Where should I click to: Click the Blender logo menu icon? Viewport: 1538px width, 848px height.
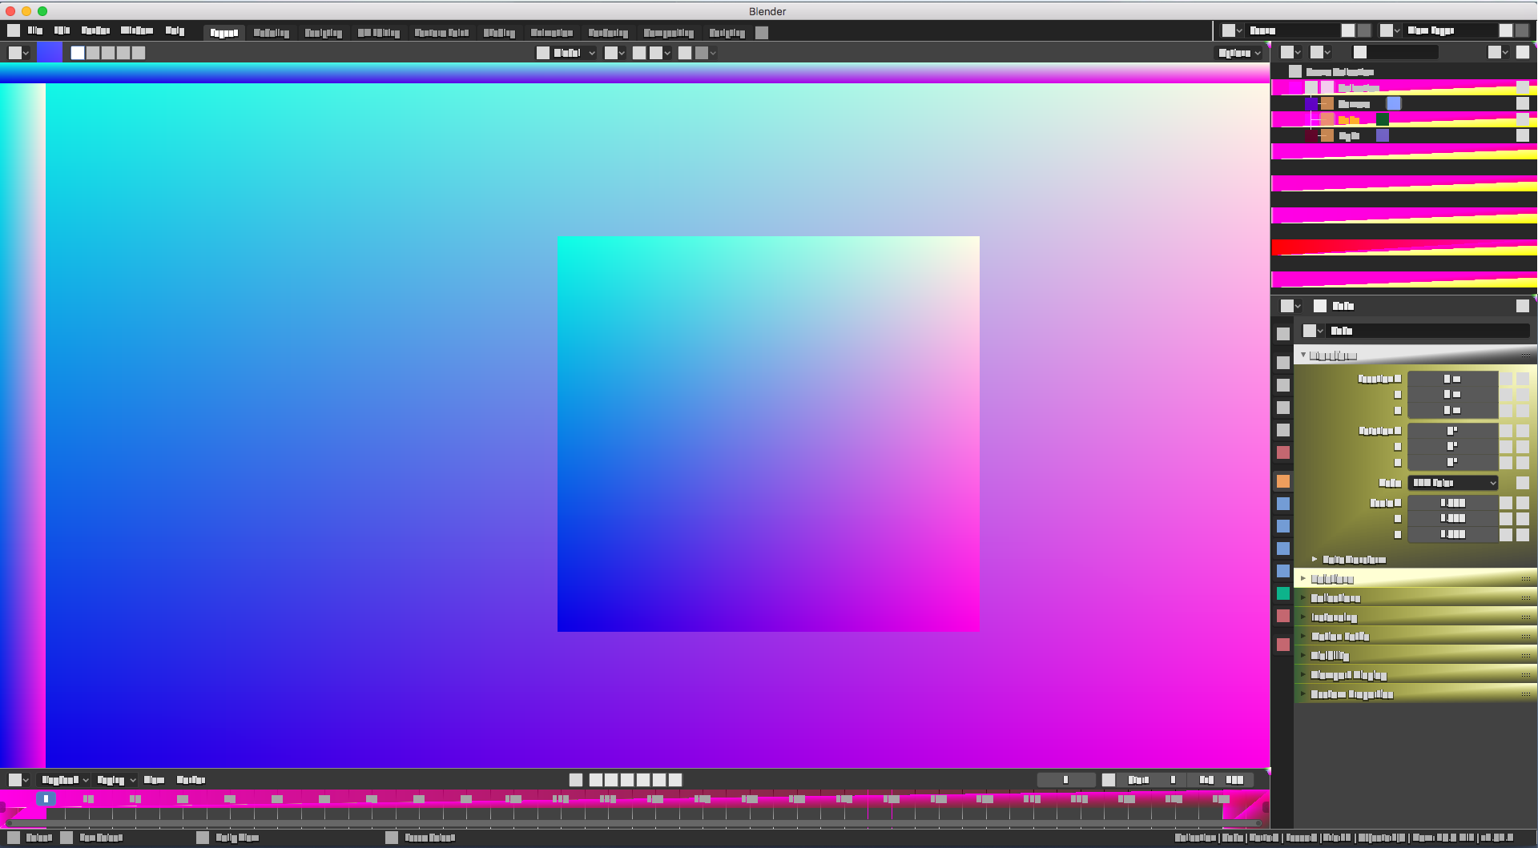[x=14, y=30]
